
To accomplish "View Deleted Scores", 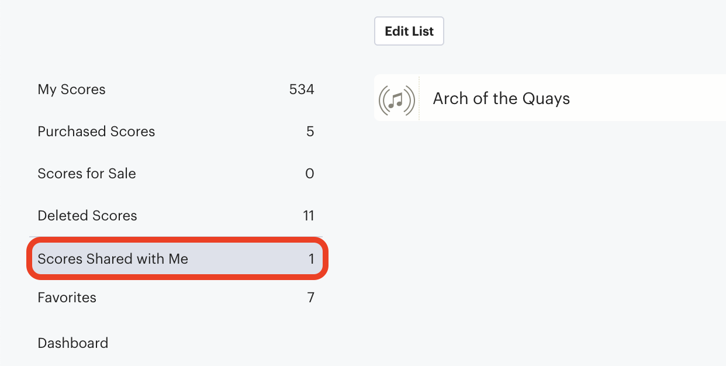I will pyautogui.click(x=175, y=216).
